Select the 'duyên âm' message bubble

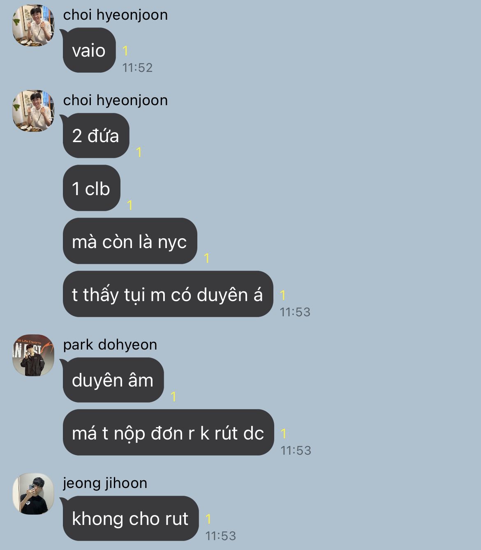[x=113, y=380]
